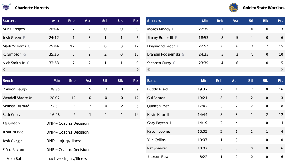Viewport: 288px width, 162px height.
Task: Open Stephen Curry player page
Action: point(159,63)
